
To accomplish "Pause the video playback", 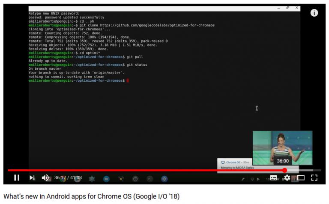I will point(17,177).
